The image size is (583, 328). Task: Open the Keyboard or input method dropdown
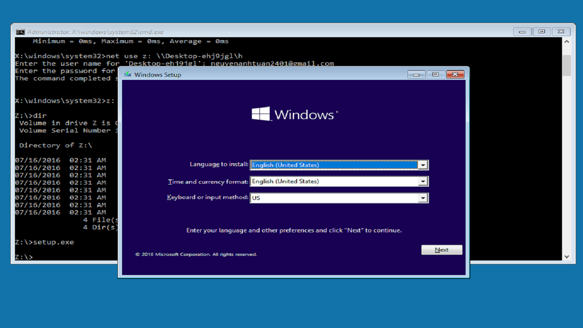(x=423, y=197)
